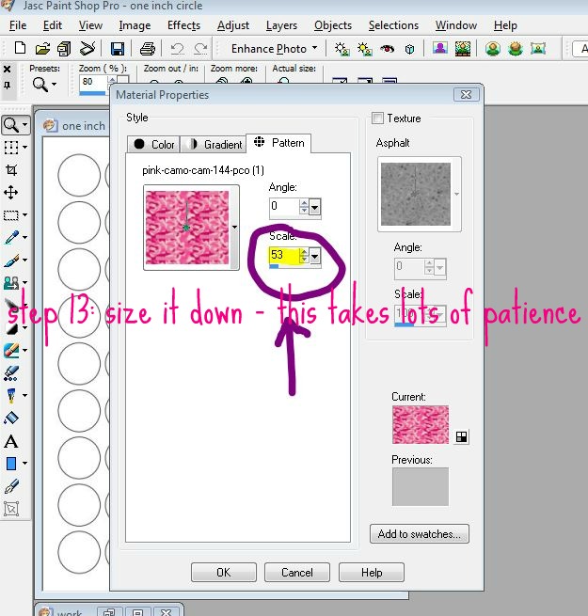
Task: Select the Preset Shape tool
Action: (x=11, y=464)
